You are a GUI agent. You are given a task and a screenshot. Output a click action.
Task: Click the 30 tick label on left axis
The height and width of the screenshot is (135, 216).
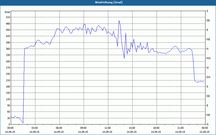point(9,118)
